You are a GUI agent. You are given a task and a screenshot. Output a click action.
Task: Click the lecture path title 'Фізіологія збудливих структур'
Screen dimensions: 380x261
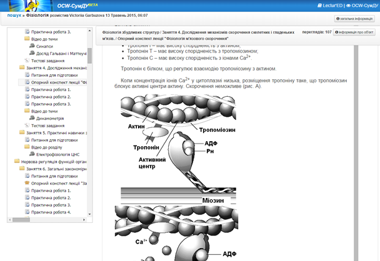pos(131,32)
